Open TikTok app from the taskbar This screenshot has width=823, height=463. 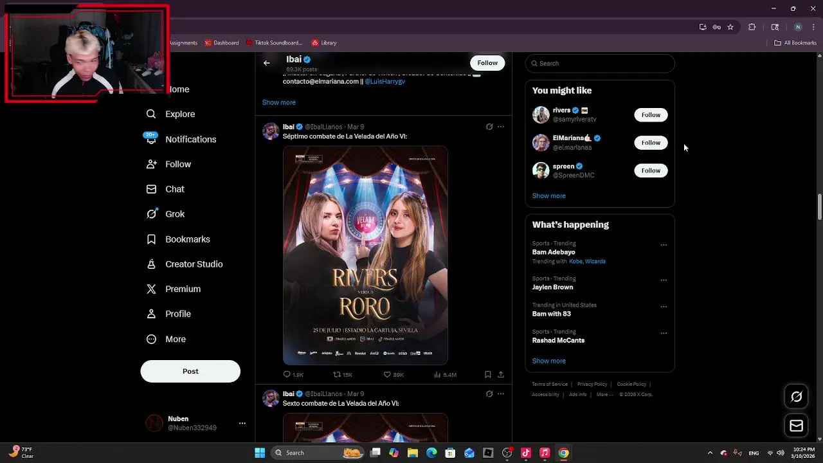526,453
